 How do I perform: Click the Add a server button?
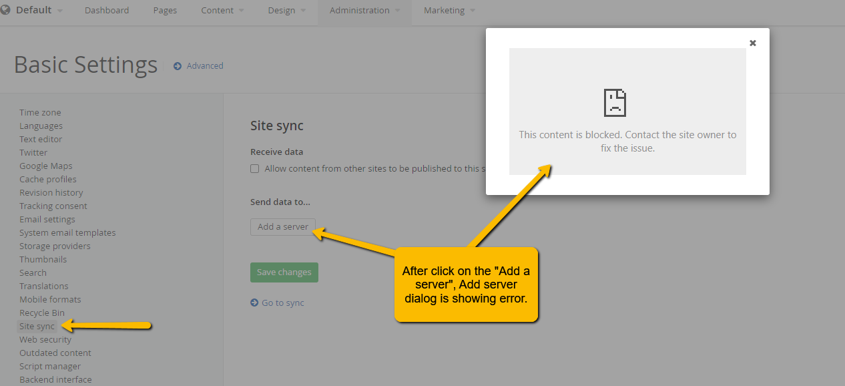(x=283, y=226)
